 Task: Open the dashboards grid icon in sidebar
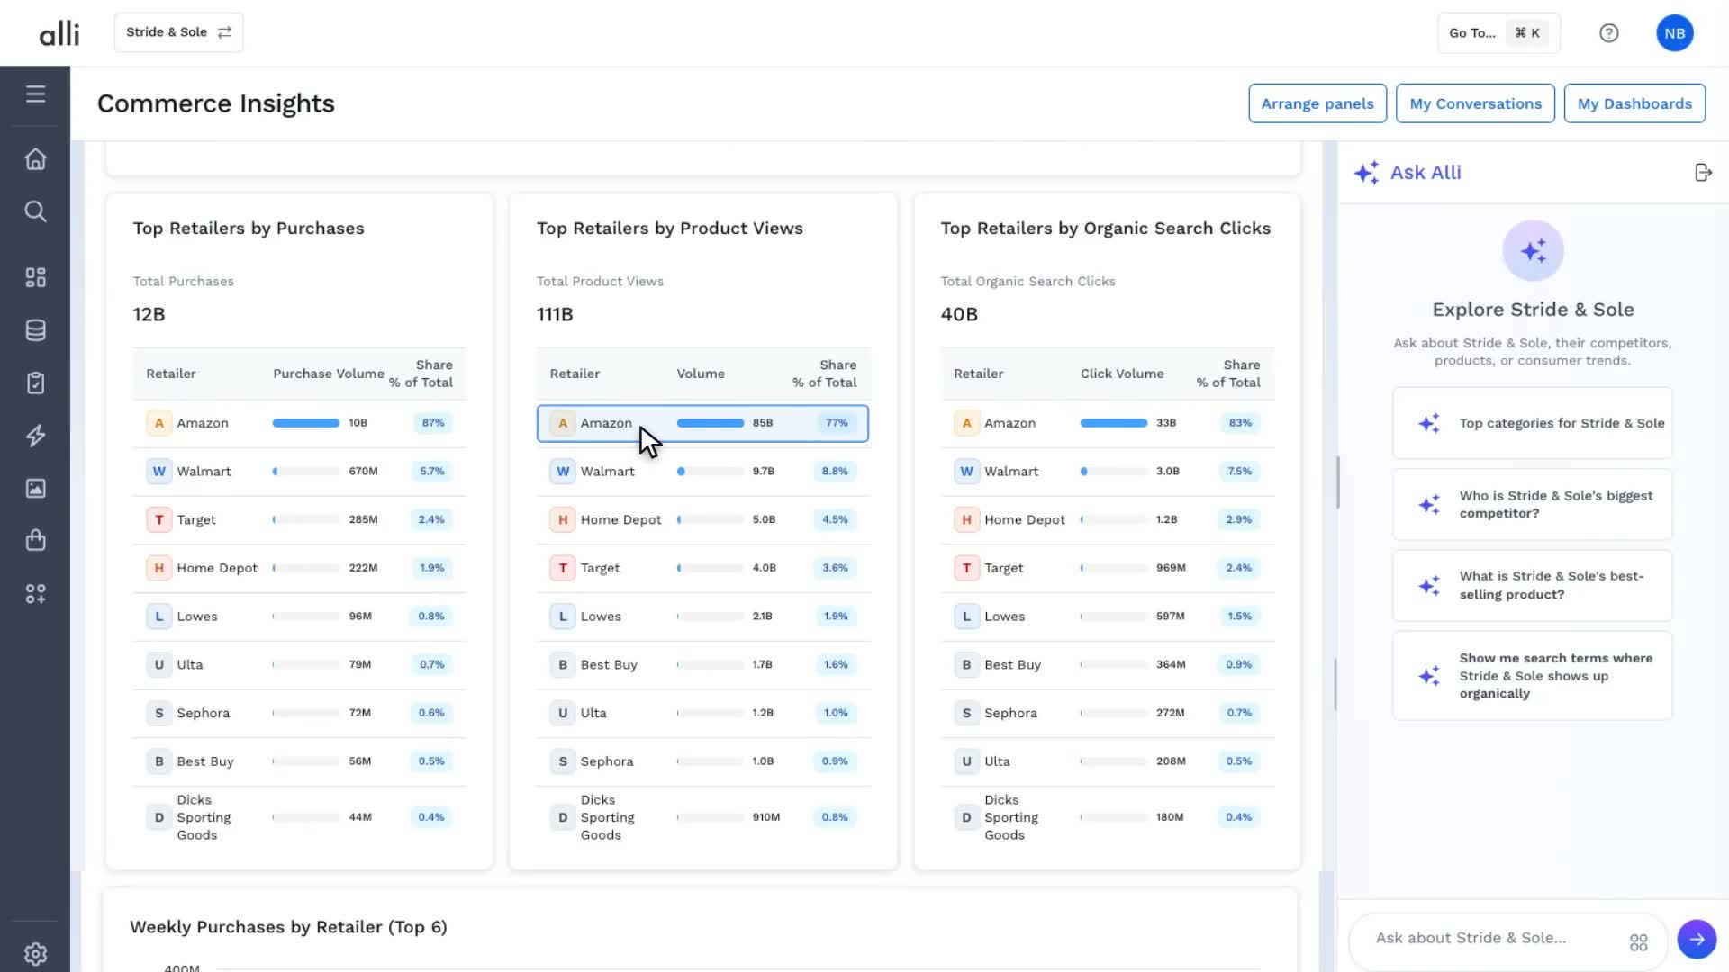point(35,277)
